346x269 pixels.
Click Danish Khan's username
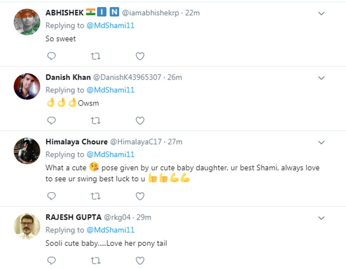(68, 77)
